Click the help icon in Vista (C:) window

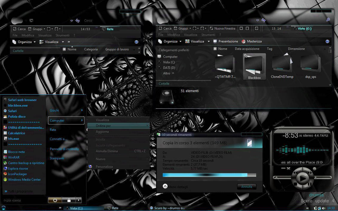coord(327,41)
